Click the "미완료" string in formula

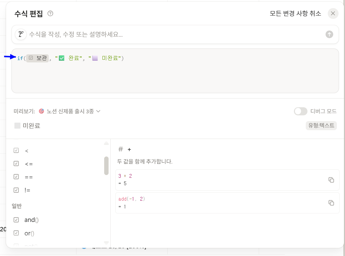coord(105,58)
